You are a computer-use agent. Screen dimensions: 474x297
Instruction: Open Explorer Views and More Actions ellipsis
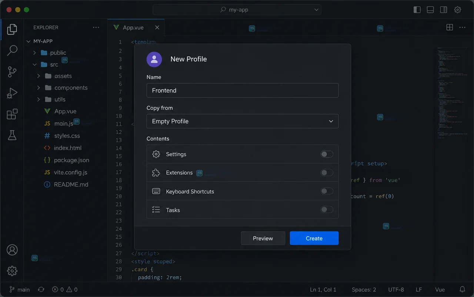(96, 27)
